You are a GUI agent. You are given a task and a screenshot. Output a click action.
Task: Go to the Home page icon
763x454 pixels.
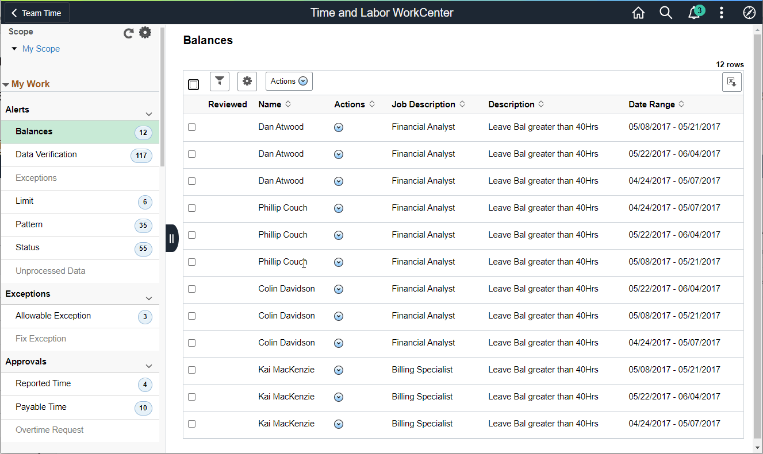coord(638,12)
